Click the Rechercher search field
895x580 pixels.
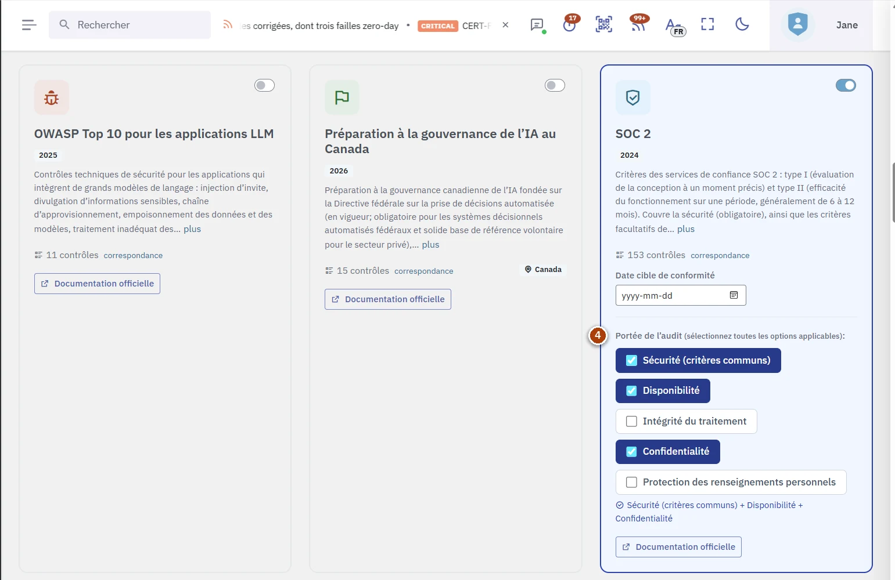click(130, 25)
